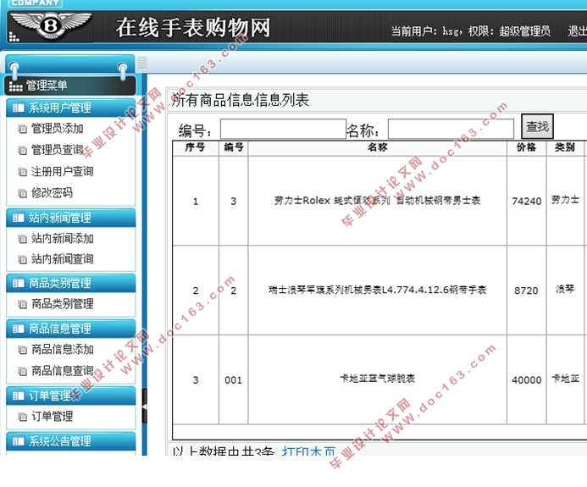Click the 浪琴 category cell
Viewport: 587px width, 487px height.
point(565,289)
